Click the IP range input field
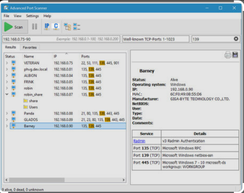 coord(61,39)
